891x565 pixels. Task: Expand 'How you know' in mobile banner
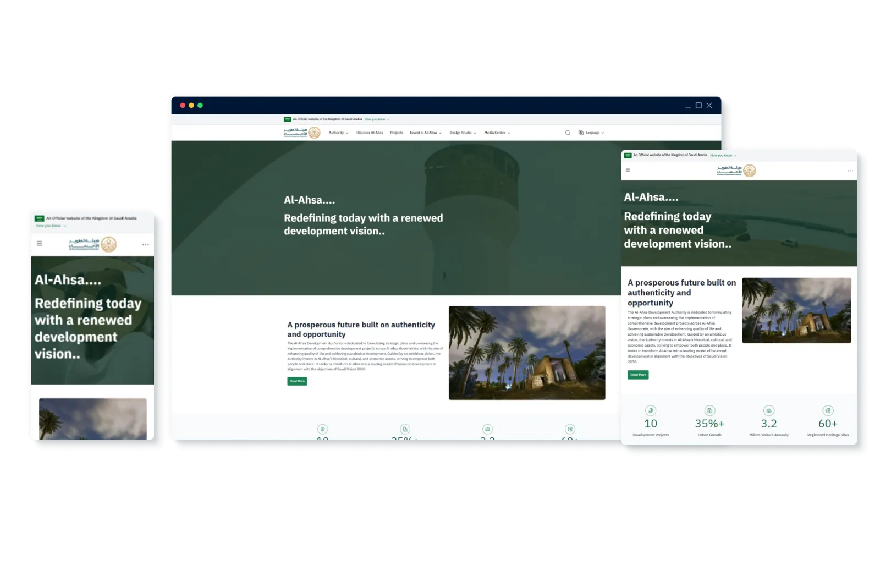(51, 226)
